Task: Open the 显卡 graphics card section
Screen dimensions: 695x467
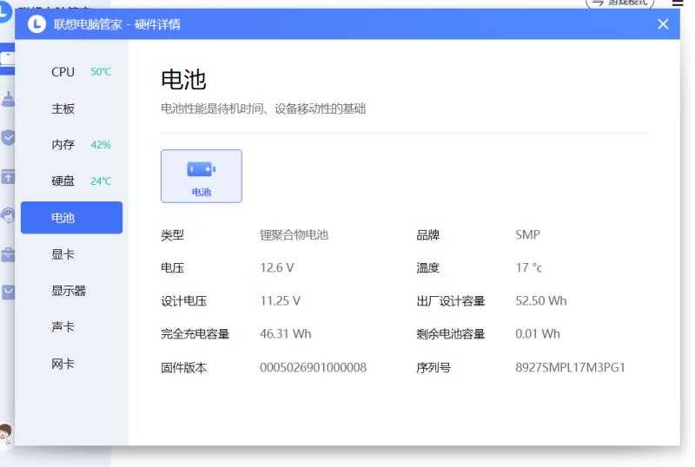Action: [71, 254]
